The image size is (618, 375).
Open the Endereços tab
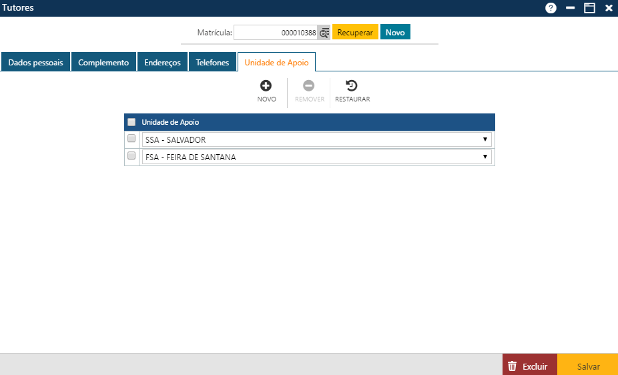point(162,62)
